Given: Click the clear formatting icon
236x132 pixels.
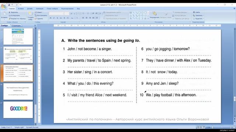Looking at the screenshot, I should coord(79,14).
